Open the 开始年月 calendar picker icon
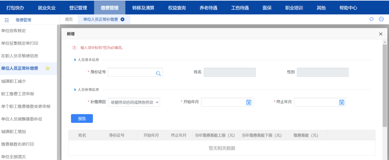 [248, 102]
